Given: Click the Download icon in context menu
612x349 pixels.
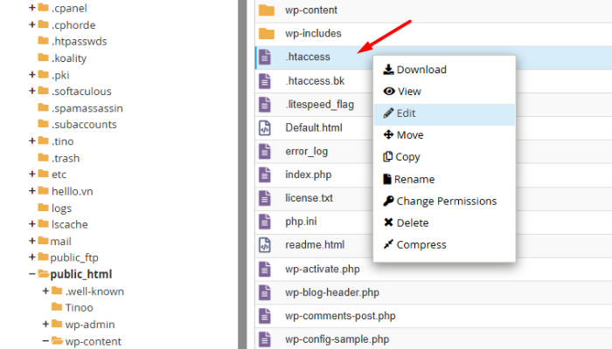Looking at the screenshot, I should click(388, 70).
